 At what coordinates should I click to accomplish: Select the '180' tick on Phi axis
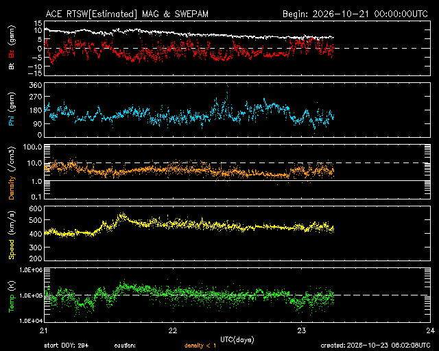click(36, 110)
